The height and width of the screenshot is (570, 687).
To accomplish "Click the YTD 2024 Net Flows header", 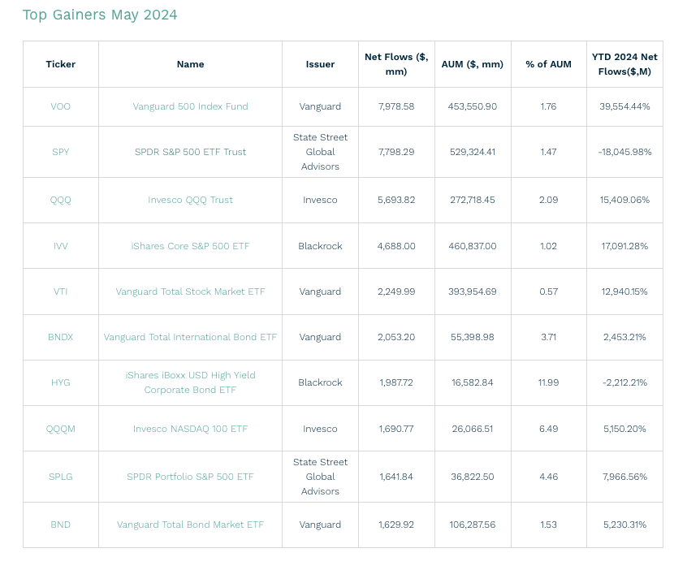I will point(624,64).
